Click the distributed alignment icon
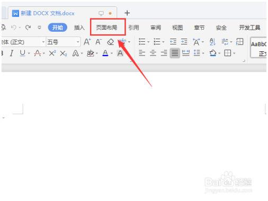The image size is (268, 201). click(x=186, y=53)
